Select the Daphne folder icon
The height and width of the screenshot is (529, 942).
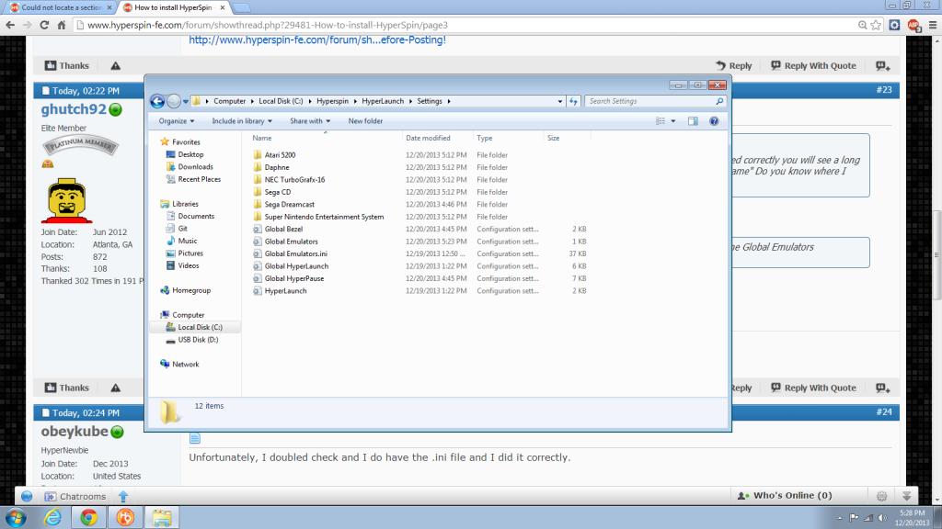(x=258, y=167)
